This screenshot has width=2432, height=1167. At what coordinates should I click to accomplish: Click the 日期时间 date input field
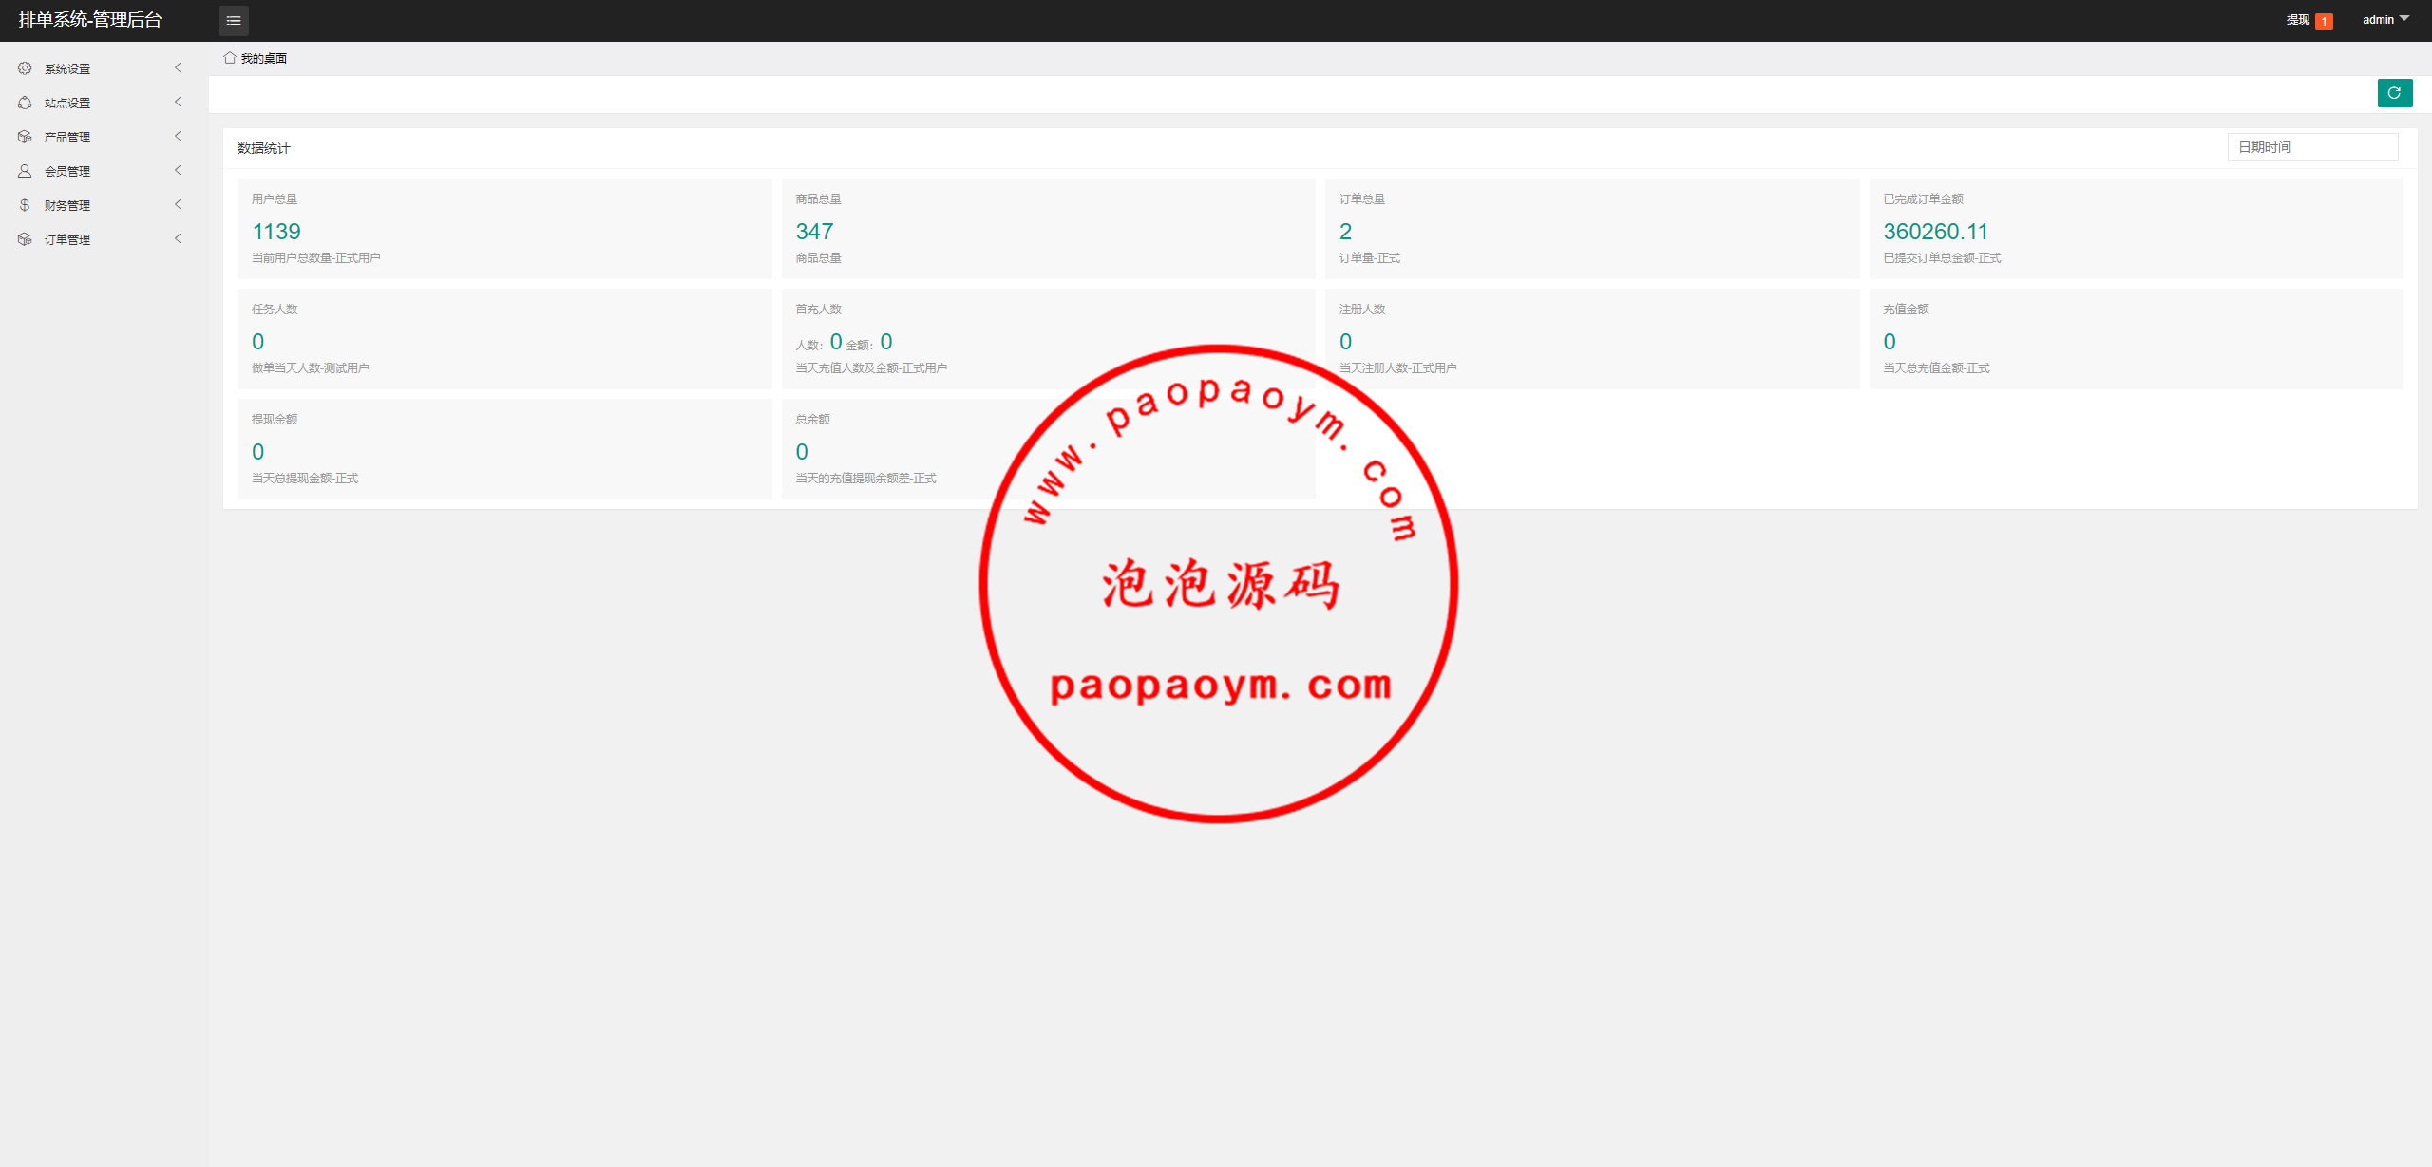coord(2312,147)
